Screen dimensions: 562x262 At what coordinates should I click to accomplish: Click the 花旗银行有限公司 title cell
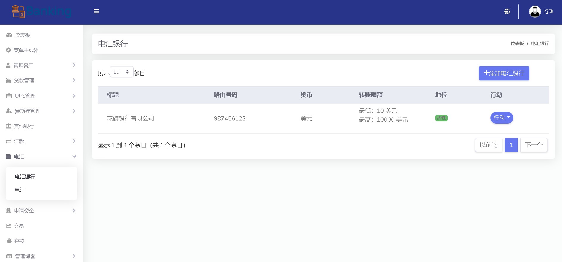pos(131,118)
